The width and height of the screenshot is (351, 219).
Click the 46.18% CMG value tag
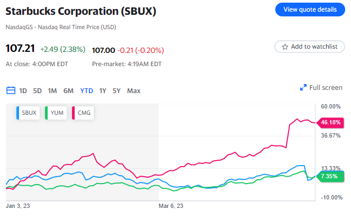pos(331,123)
